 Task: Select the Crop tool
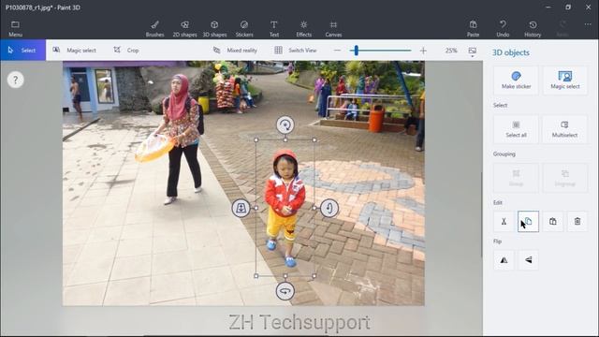pyautogui.click(x=126, y=50)
